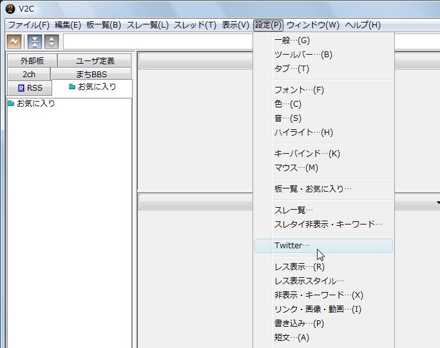The image size is (440, 348).
Task: Choose 色…(C) settings entry
Action: 323,104
